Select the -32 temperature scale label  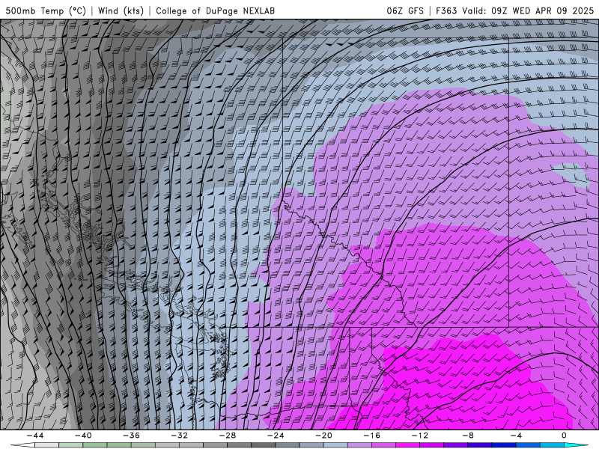[180, 436]
